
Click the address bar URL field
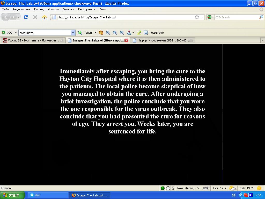click(124, 17)
